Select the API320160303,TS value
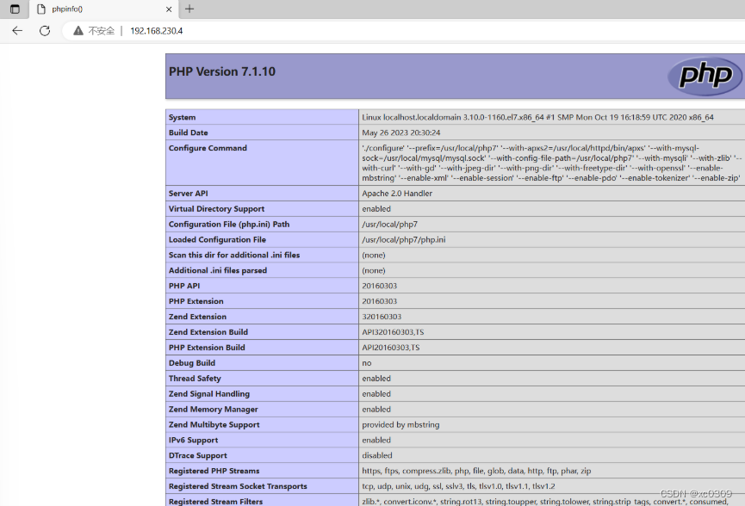This screenshot has width=745, height=506. point(393,332)
